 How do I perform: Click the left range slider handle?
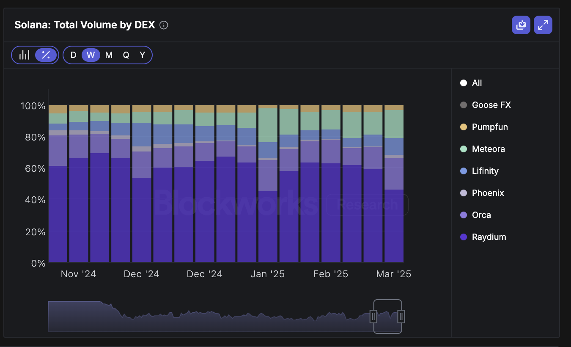click(373, 316)
